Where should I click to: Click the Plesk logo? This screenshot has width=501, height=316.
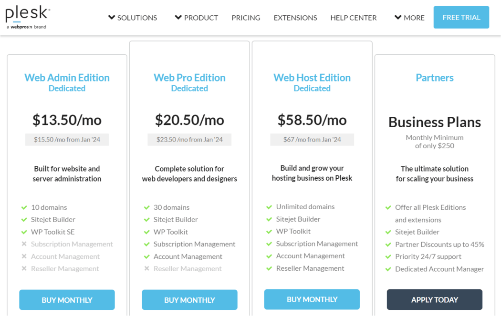point(25,13)
